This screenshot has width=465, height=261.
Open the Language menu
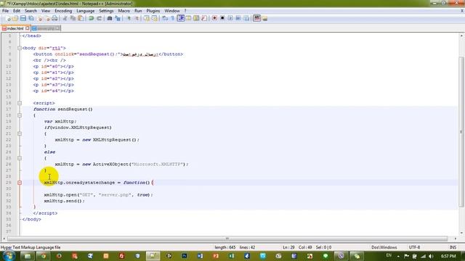pyautogui.click(x=86, y=11)
